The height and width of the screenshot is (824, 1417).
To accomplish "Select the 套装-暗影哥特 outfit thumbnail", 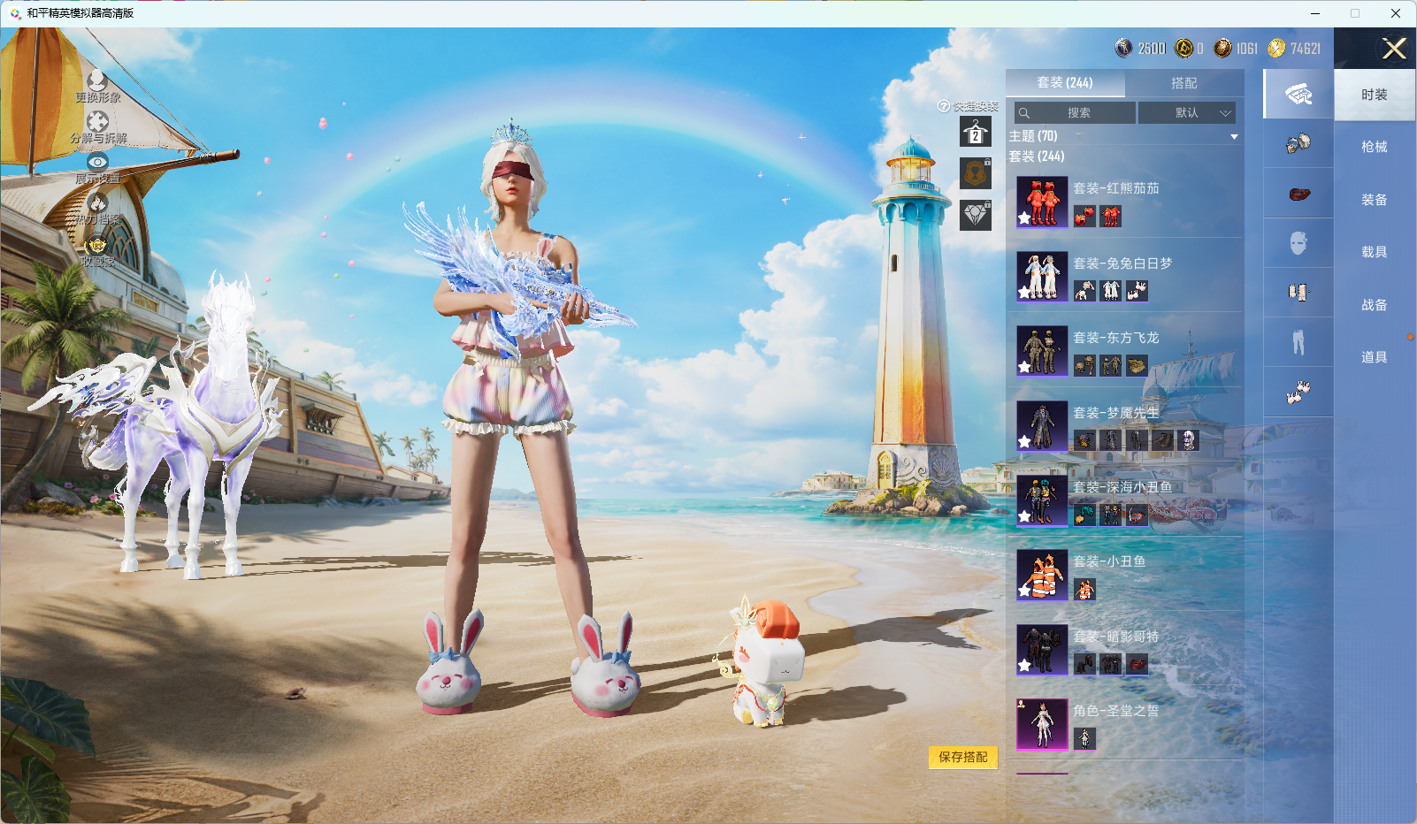I will click(x=1042, y=650).
